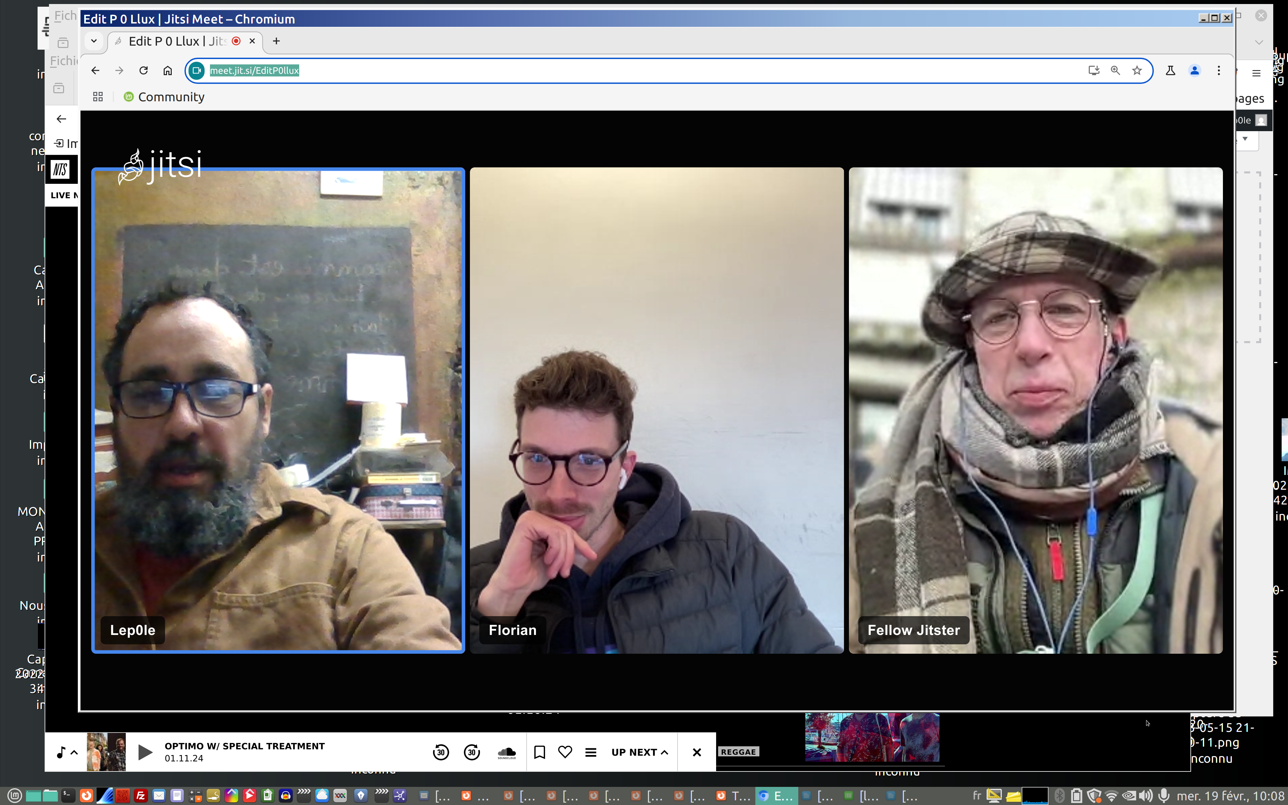Click the Florian video tile

pyautogui.click(x=656, y=410)
